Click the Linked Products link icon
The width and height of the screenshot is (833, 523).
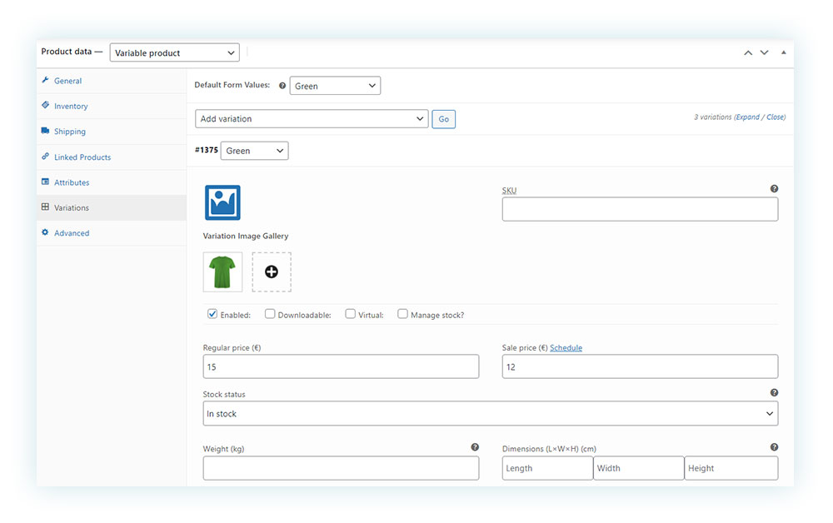click(x=45, y=156)
